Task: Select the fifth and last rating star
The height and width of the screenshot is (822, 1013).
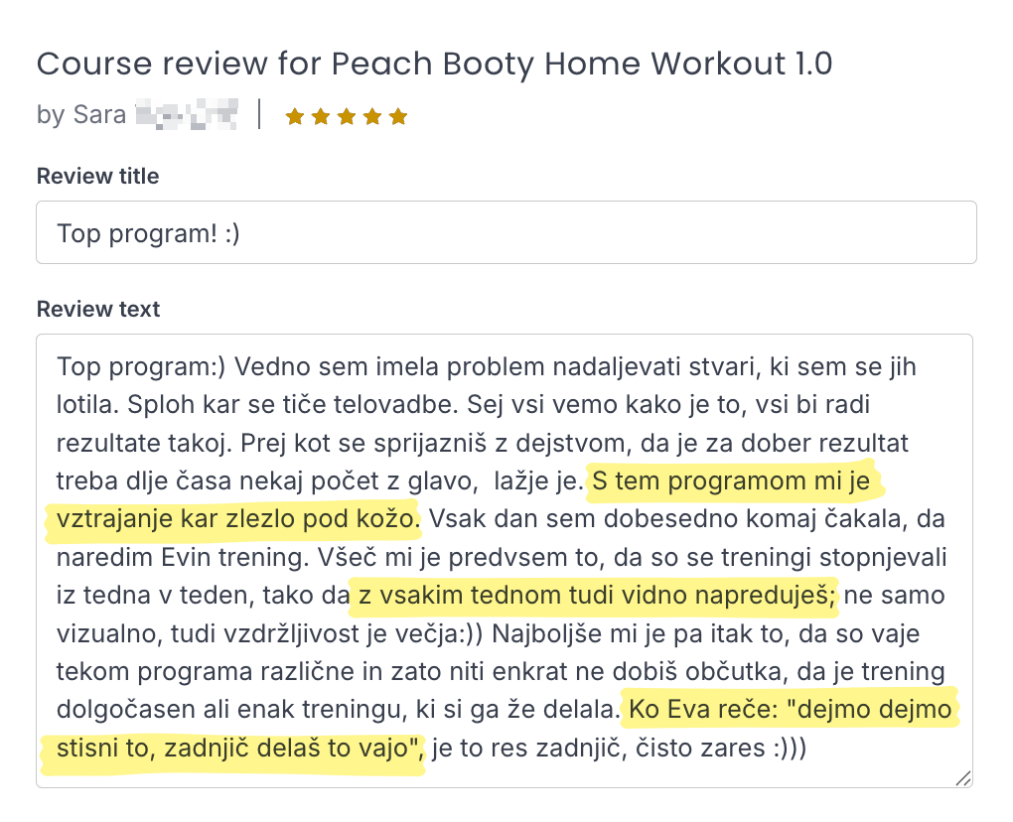Action: tap(398, 117)
